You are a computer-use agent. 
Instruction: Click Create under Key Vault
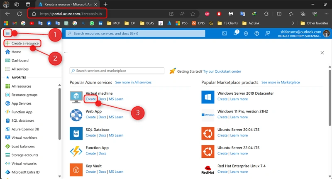[x=90, y=172]
